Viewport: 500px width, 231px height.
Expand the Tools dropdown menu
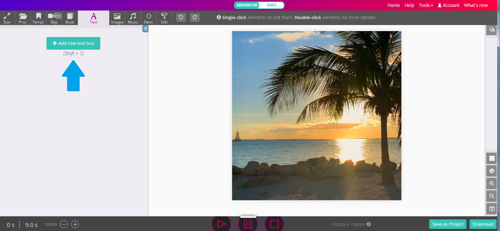[x=426, y=5]
